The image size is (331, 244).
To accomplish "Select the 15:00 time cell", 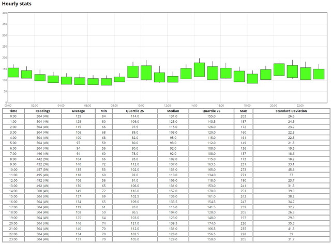I will click(x=13, y=196).
